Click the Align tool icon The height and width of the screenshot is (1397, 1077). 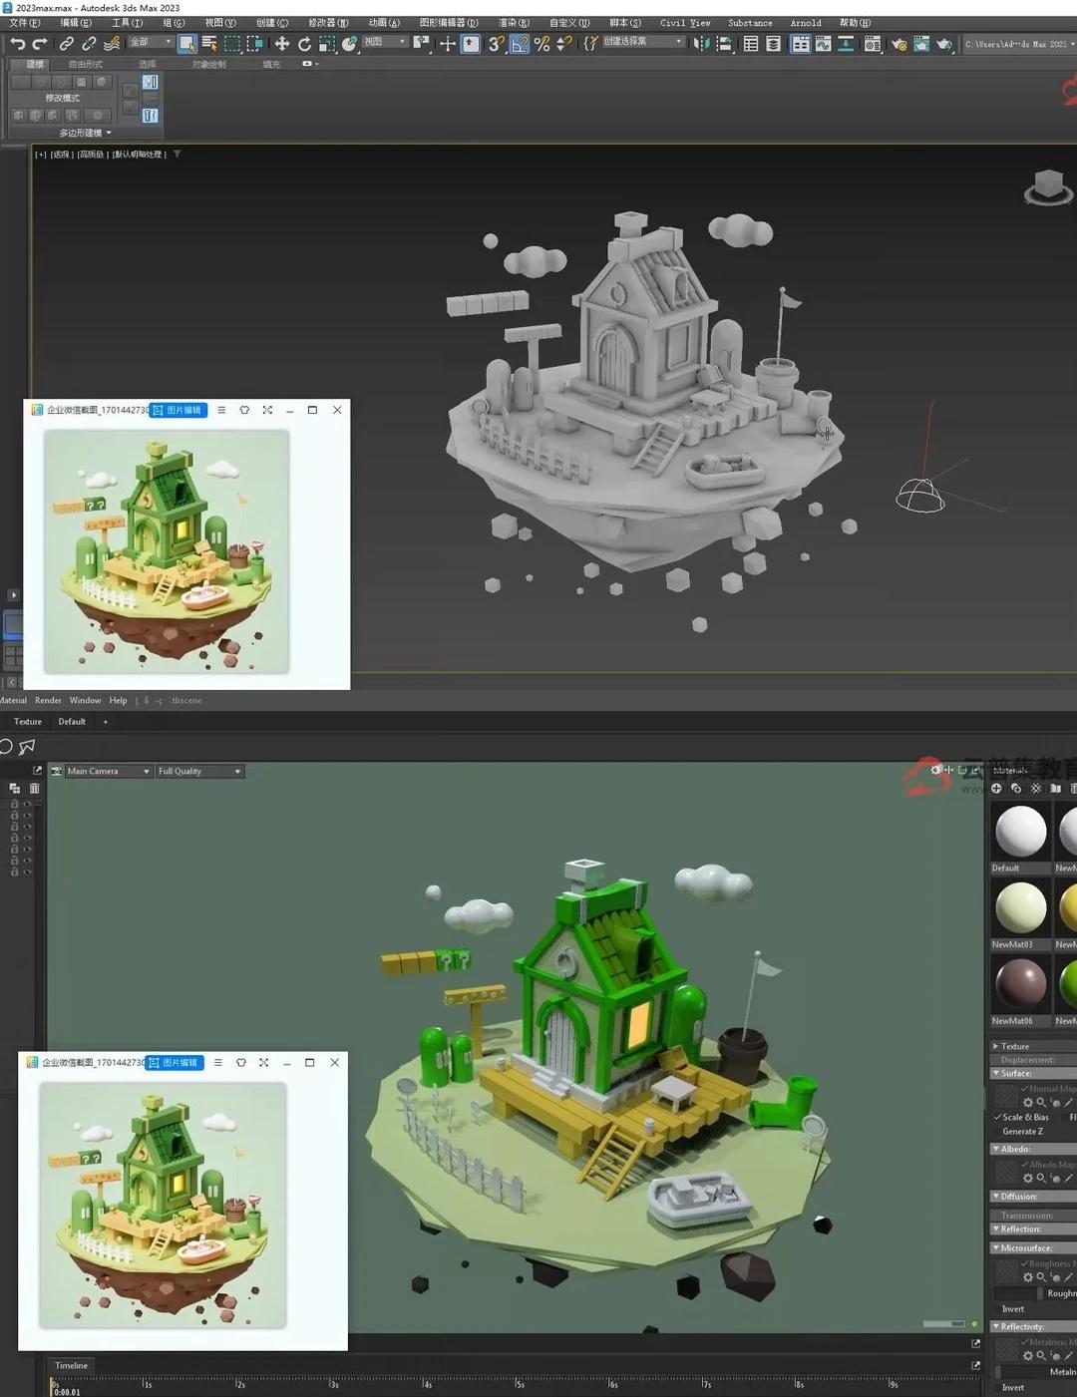pos(724,44)
